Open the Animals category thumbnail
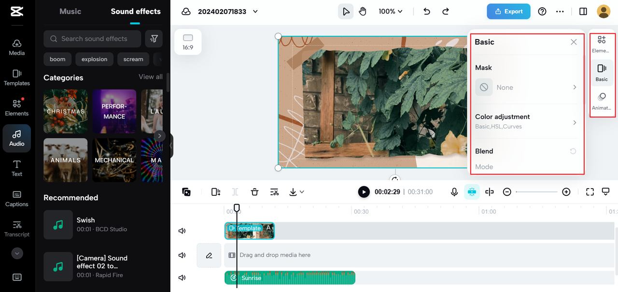 coord(66,160)
